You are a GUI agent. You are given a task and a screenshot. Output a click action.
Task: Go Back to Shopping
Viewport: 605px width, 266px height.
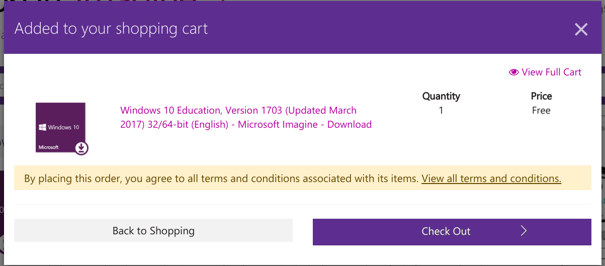153,231
